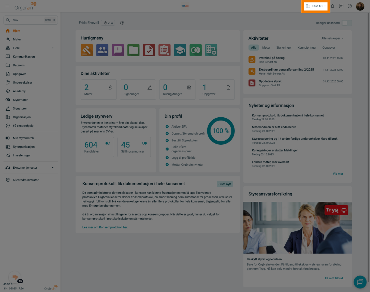Open the 2 Møter card in Dine aktiviteter
This screenshot has width=370, height=292.
coord(99,90)
